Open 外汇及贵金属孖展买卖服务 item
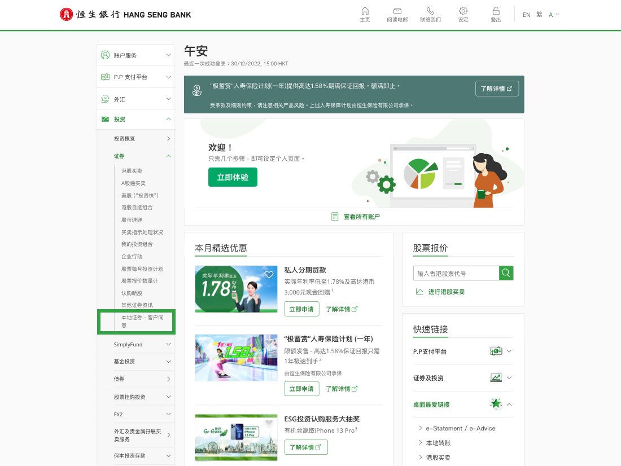 (x=142, y=435)
